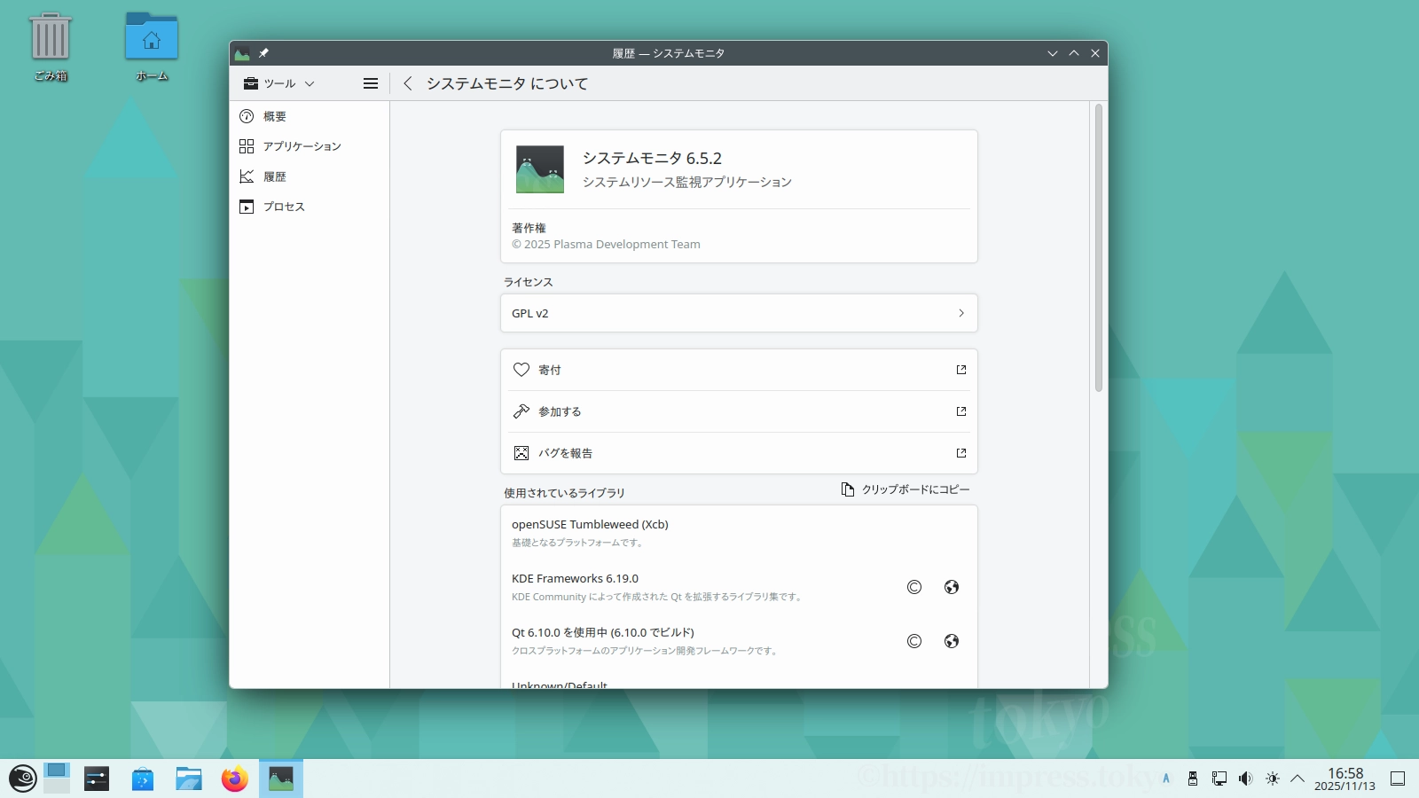Close the System Monitor window

click(1095, 53)
